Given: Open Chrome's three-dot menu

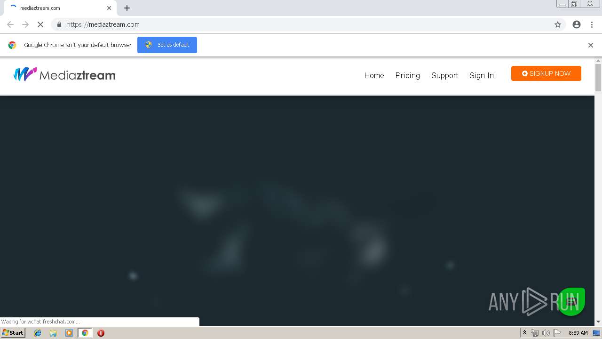Looking at the screenshot, I should pos(592,24).
